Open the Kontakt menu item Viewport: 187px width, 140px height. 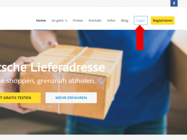pyautogui.click(x=95, y=20)
